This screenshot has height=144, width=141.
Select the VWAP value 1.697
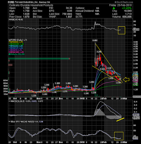[69, 17]
